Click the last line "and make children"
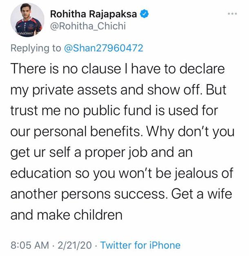 [x=67, y=215]
